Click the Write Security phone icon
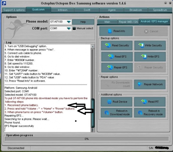 click(x=141, y=45)
